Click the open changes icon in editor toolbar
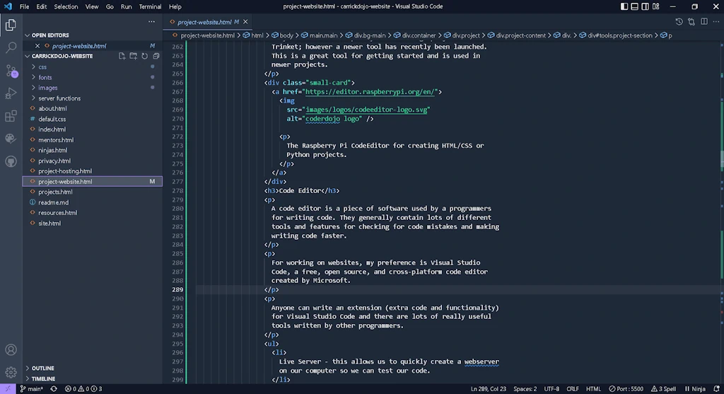Screen dimensions: 724x394 click(691, 22)
